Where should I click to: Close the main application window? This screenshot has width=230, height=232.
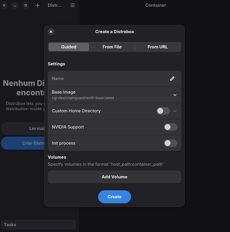coord(4,6)
